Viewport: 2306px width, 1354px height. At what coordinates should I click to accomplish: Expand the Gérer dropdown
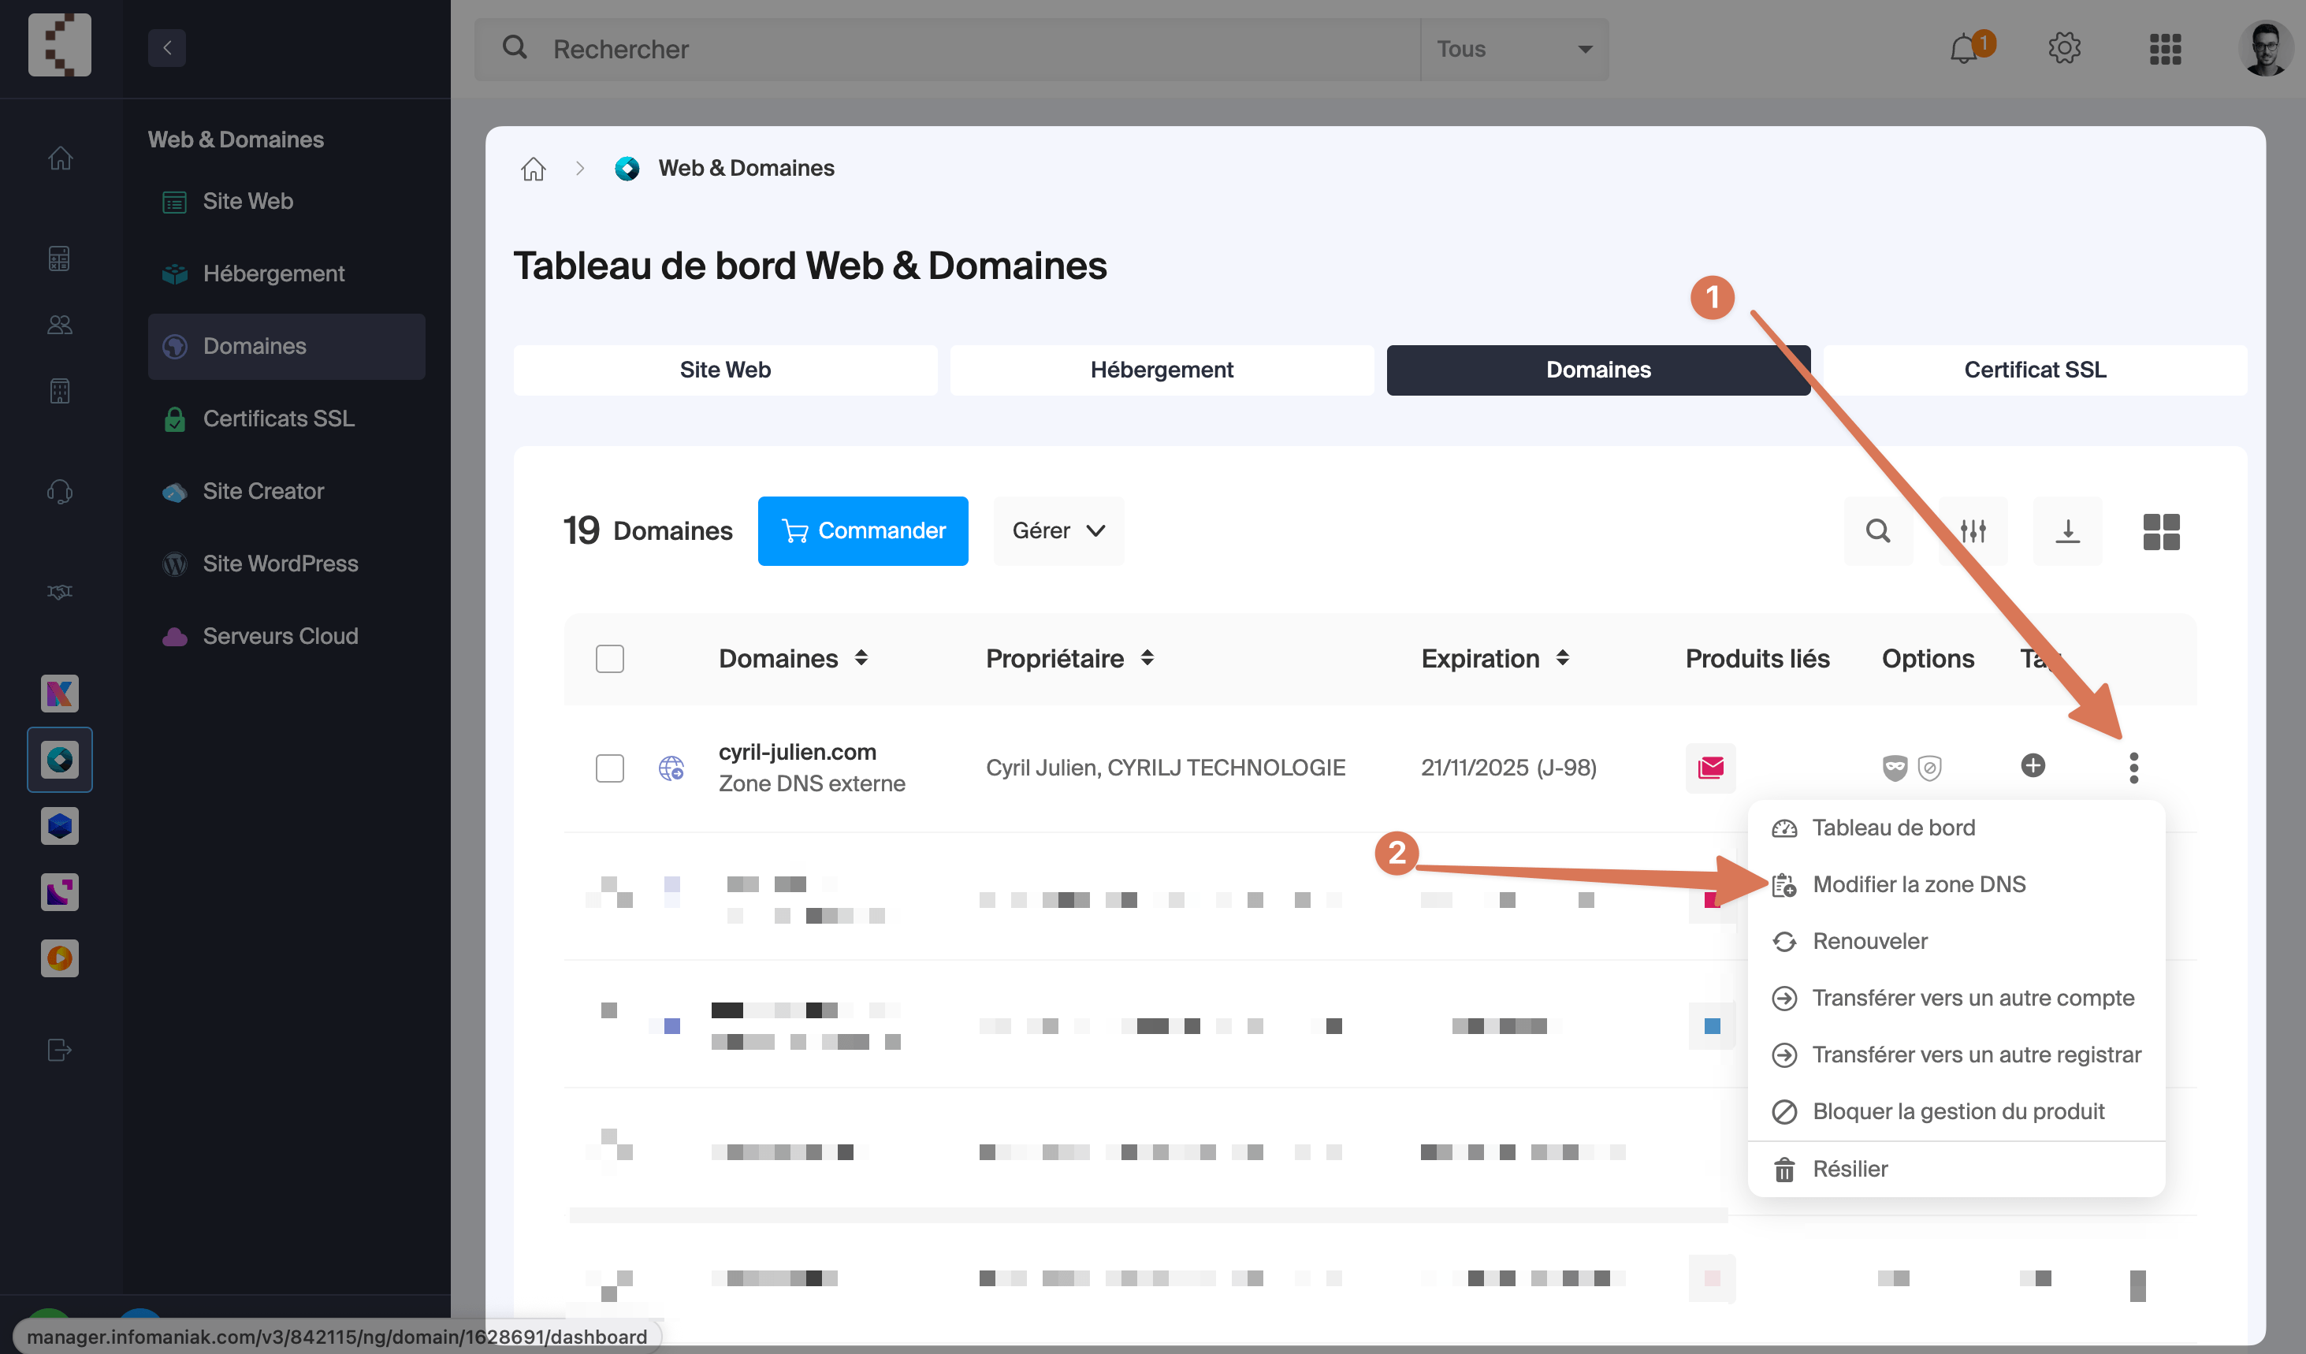coord(1058,530)
